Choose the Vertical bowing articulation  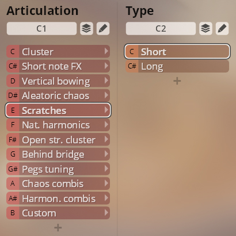coord(58,81)
